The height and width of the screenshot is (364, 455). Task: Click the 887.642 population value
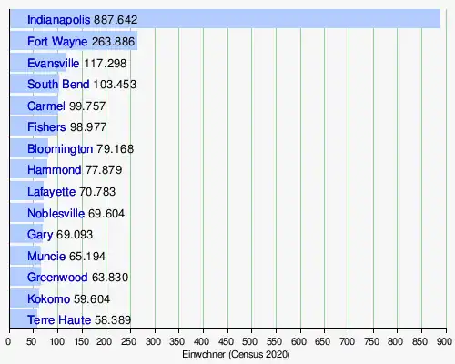click(x=116, y=20)
